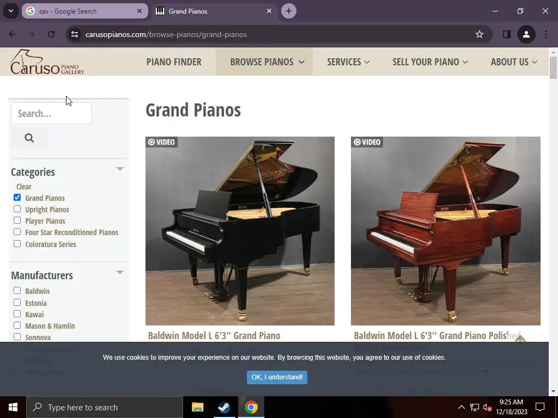The image size is (558, 418).
Task: Open the tab search chevron in Chrome
Action: (x=11, y=11)
